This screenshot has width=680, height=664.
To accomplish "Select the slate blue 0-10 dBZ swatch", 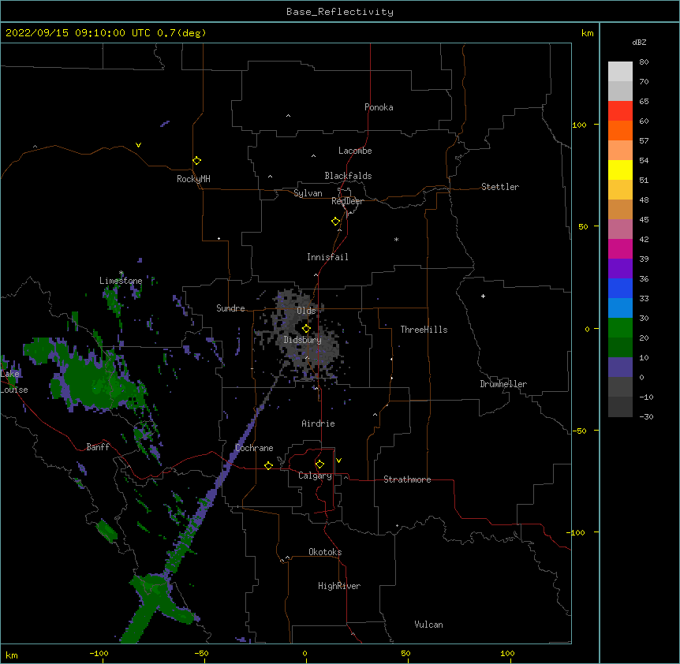I will pos(620,367).
